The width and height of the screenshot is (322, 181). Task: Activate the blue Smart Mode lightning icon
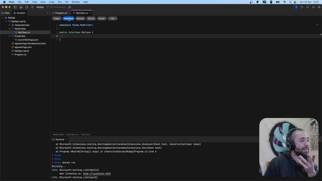pyautogui.click(x=296, y=7)
